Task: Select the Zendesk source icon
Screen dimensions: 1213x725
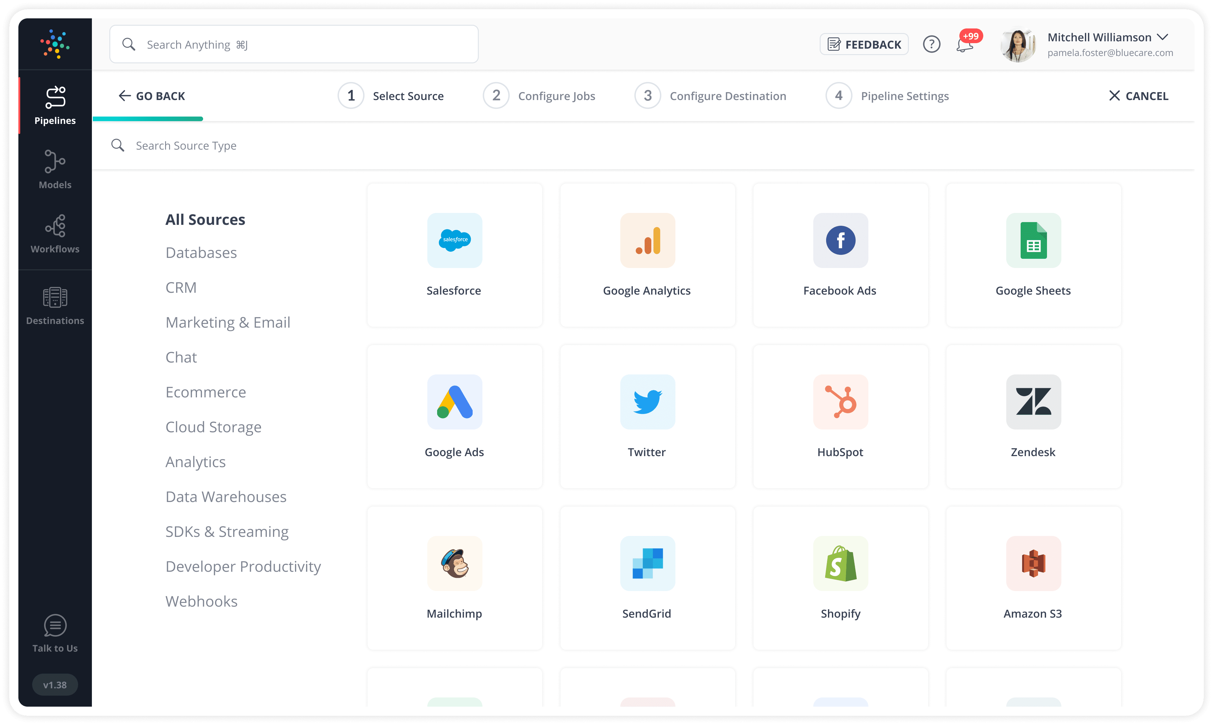Action: (x=1033, y=402)
